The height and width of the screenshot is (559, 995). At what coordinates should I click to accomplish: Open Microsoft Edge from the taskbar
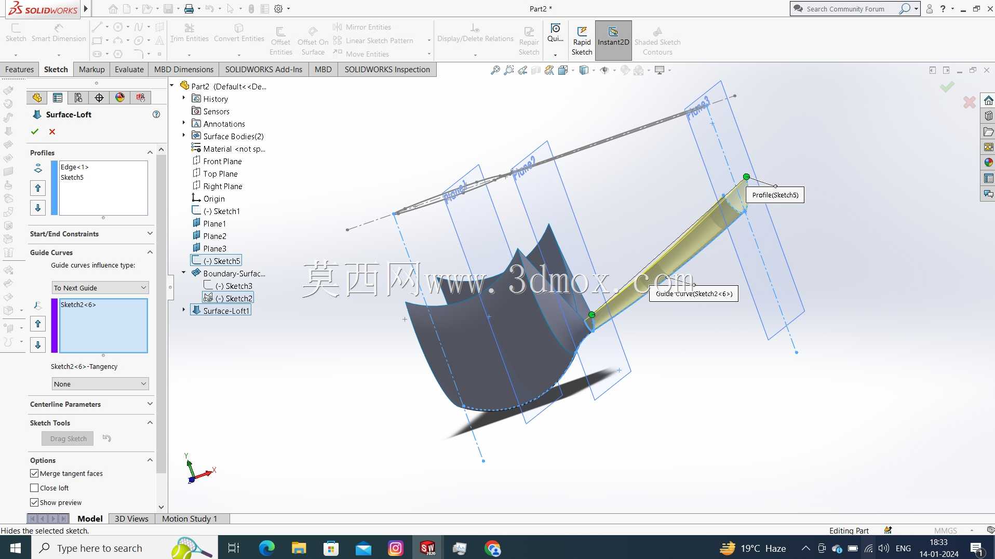click(267, 548)
